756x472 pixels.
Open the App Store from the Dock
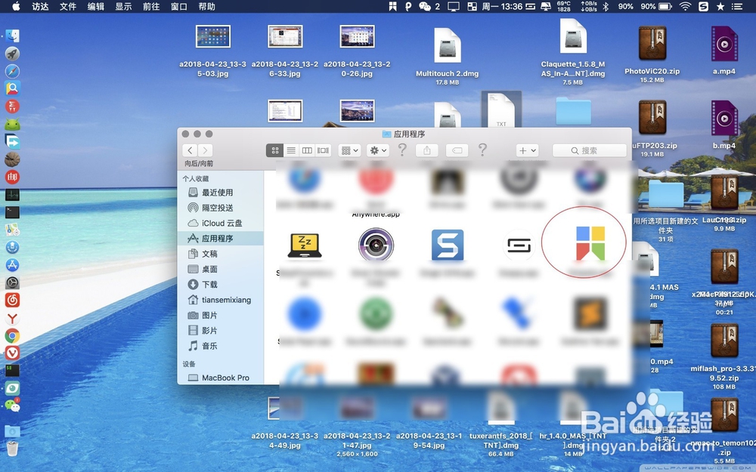coord(12,265)
